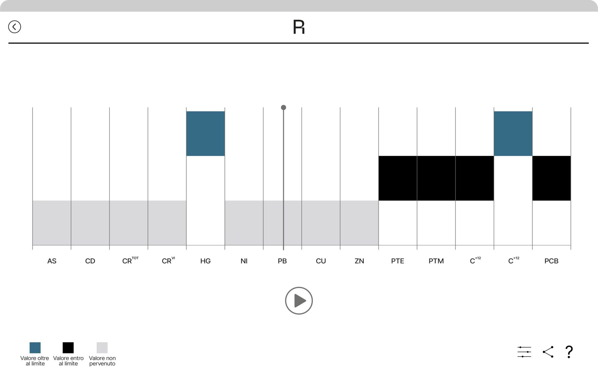Click the share icon
Image resolution: width=598 pixels, height=374 pixels.
click(x=548, y=352)
